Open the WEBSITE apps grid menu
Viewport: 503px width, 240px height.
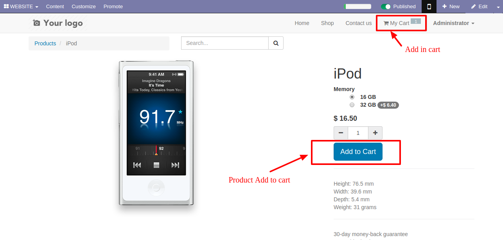coord(21,6)
